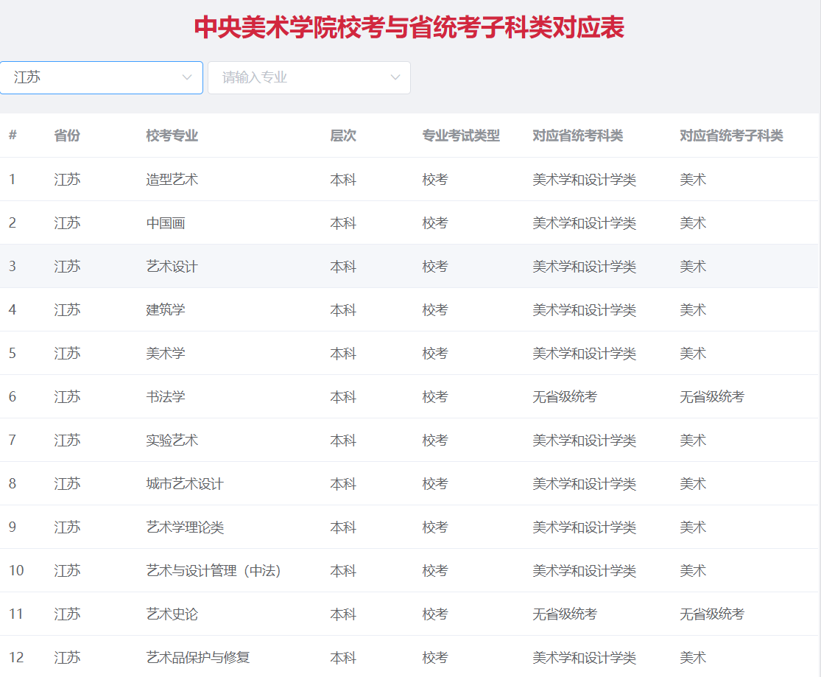The height and width of the screenshot is (677, 821).
Task: Click the # column header
Action: tap(13, 136)
